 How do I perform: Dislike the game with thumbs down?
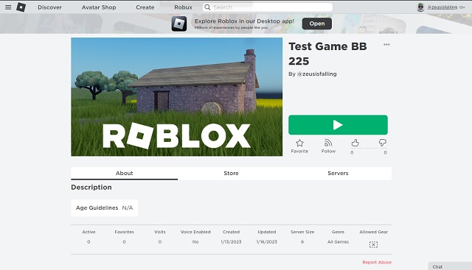coord(382,143)
